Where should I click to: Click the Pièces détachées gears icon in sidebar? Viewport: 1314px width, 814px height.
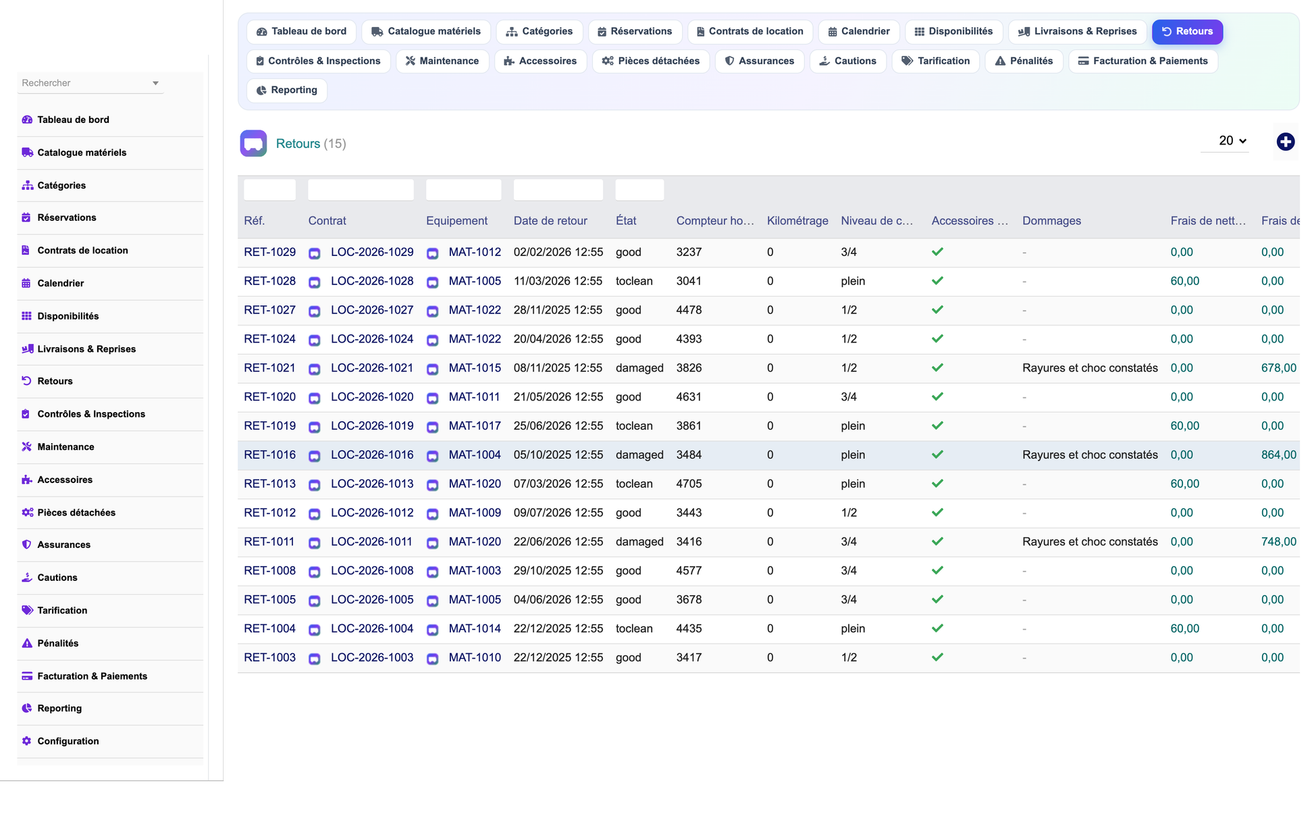pos(27,513)
